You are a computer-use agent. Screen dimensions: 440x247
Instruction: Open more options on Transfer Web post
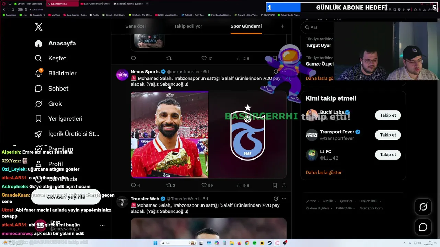[x=284, y=199]
